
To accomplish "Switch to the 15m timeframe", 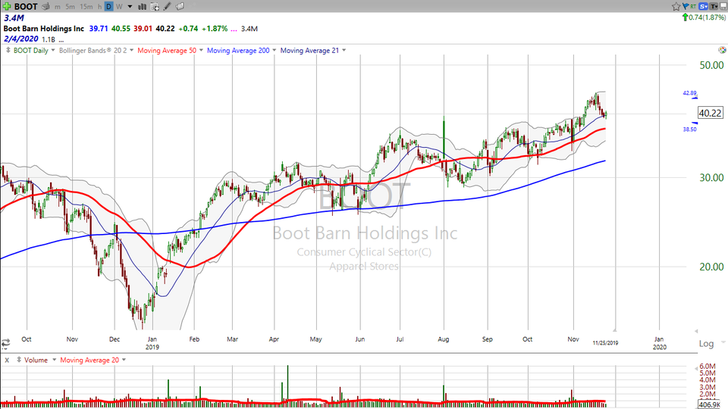I will 86,7.
